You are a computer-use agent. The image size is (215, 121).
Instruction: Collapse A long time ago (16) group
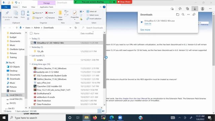point(30,64)
